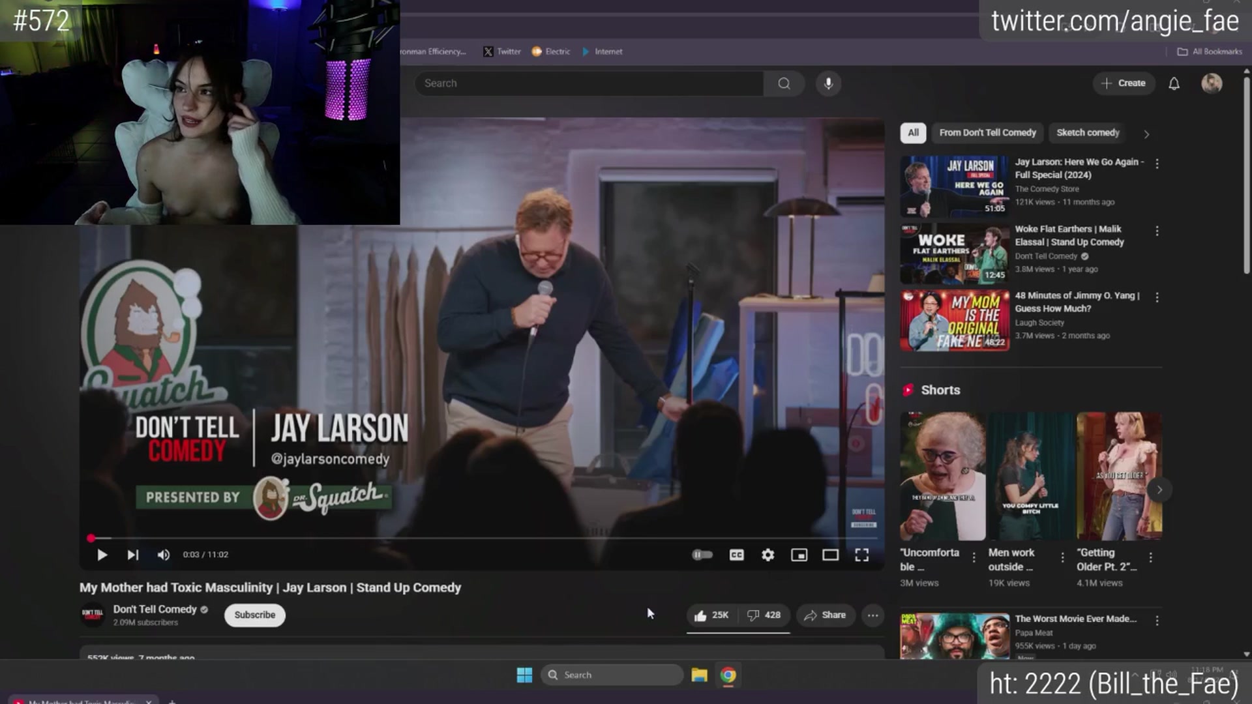Click the search magnifier button

[784, 83]
